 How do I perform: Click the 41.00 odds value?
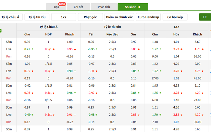tap(197, 78)
